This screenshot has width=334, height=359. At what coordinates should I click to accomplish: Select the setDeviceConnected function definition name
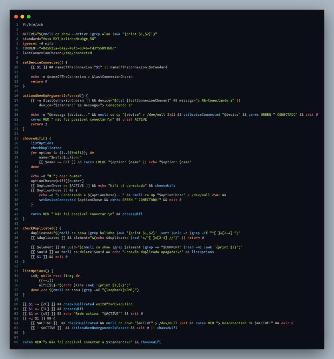pos(41,62)
